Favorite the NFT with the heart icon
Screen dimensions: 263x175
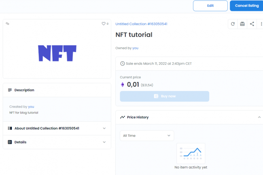point(104,24)
